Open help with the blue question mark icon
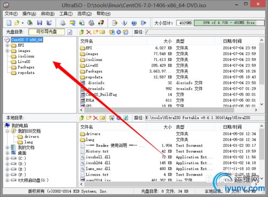The image size is (268, 197). pos(134,23)
